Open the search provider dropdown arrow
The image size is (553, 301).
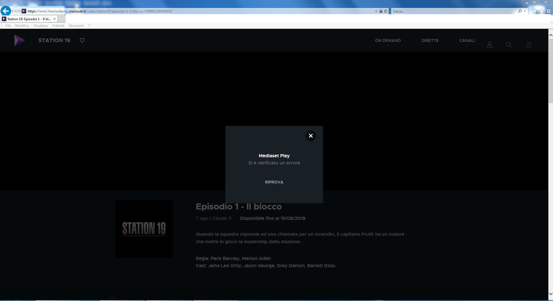(x=525, y=11)
